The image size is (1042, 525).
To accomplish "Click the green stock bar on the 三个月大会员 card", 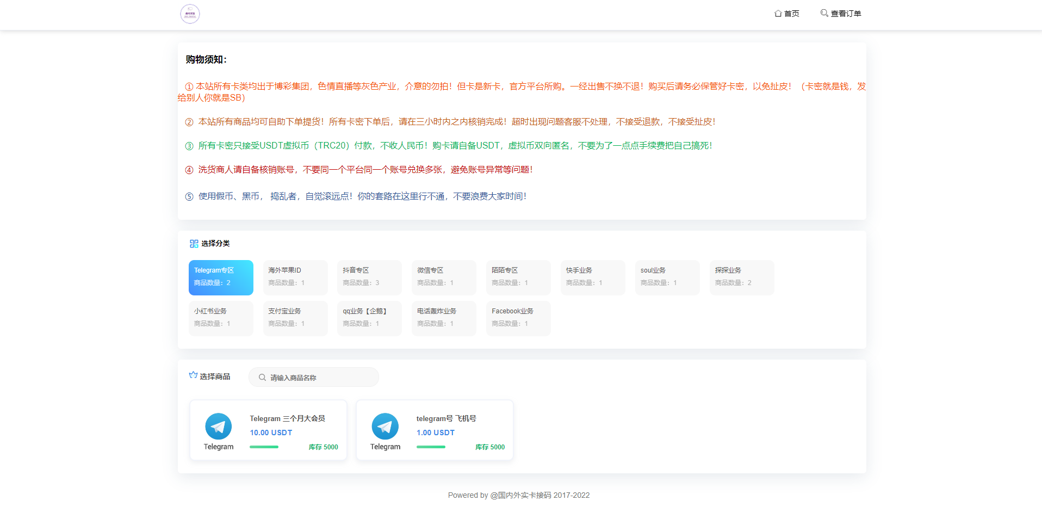I will tap(264, 447).
